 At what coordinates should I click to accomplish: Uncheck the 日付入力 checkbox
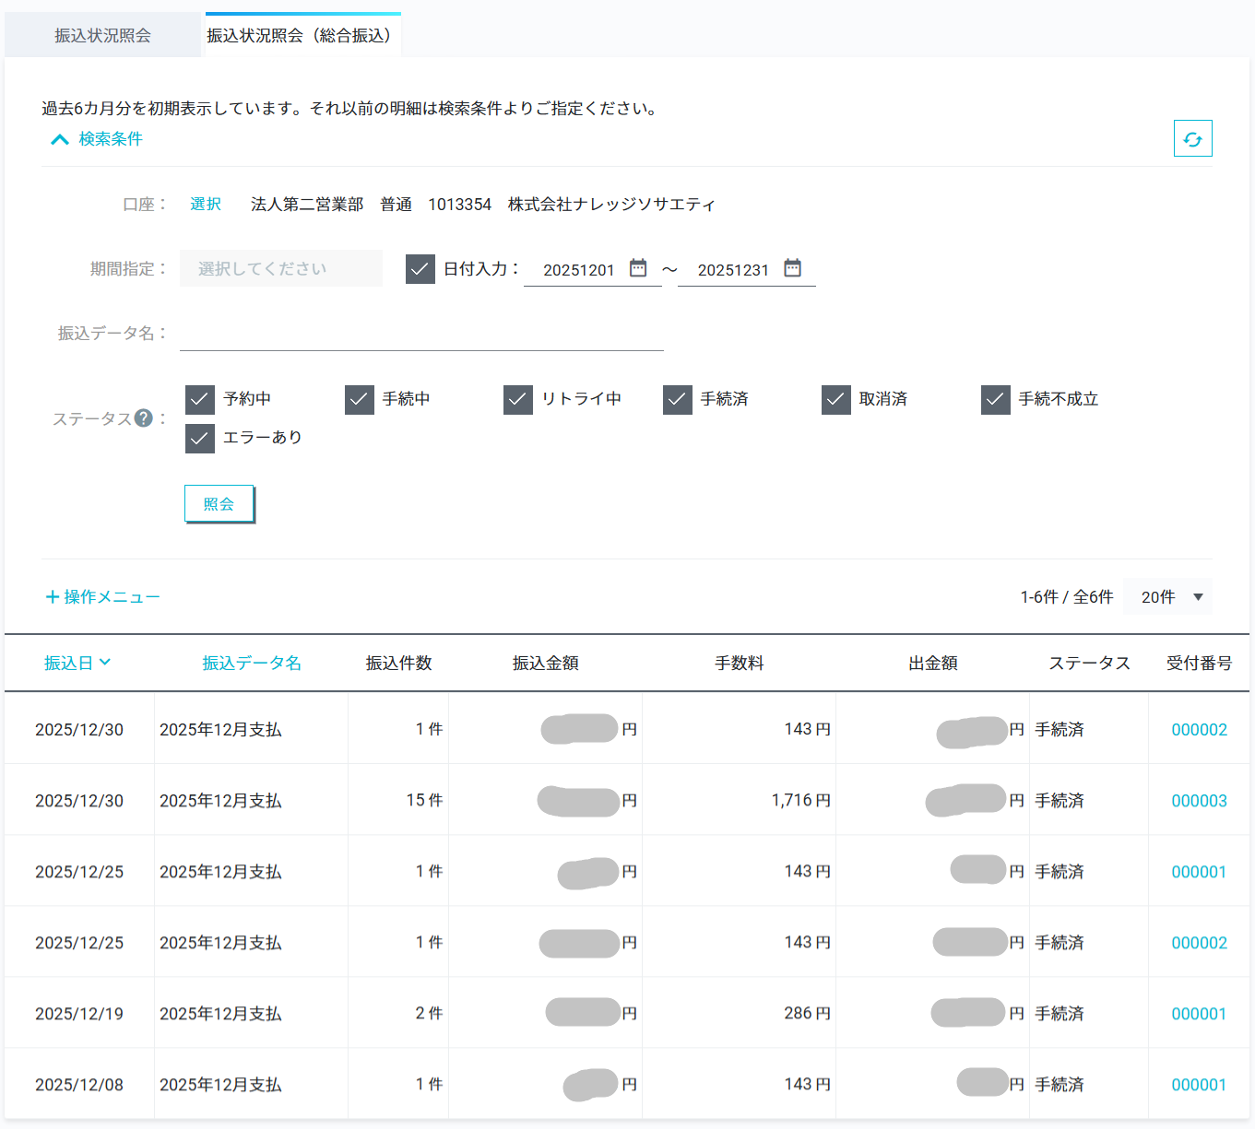(x=420, y=269)
